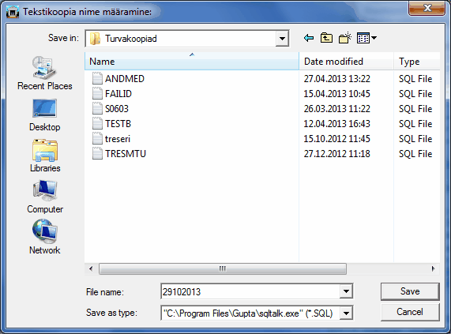The width and height of the screenshot is (451, 334).
Task: Go back using the blue arrow icon
Action: tap(309, 38)
